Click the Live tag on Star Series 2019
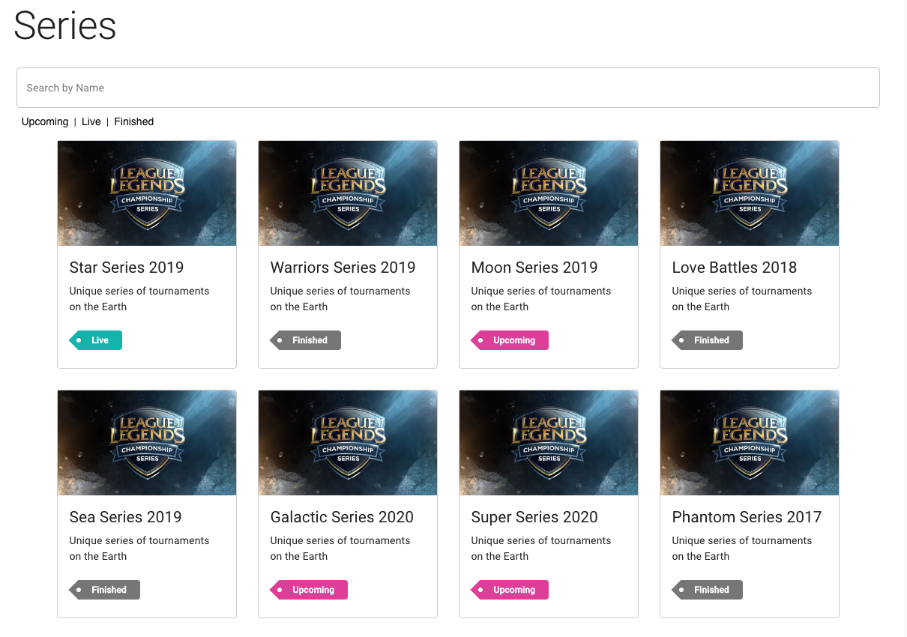The image size is (907, 637). [97, 340]
